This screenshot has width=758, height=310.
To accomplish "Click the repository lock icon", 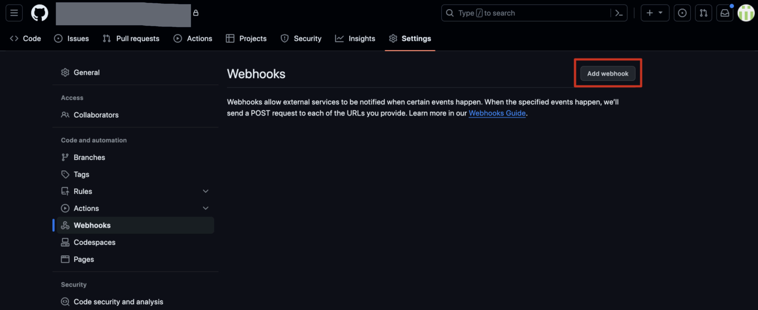I will 196,13.
